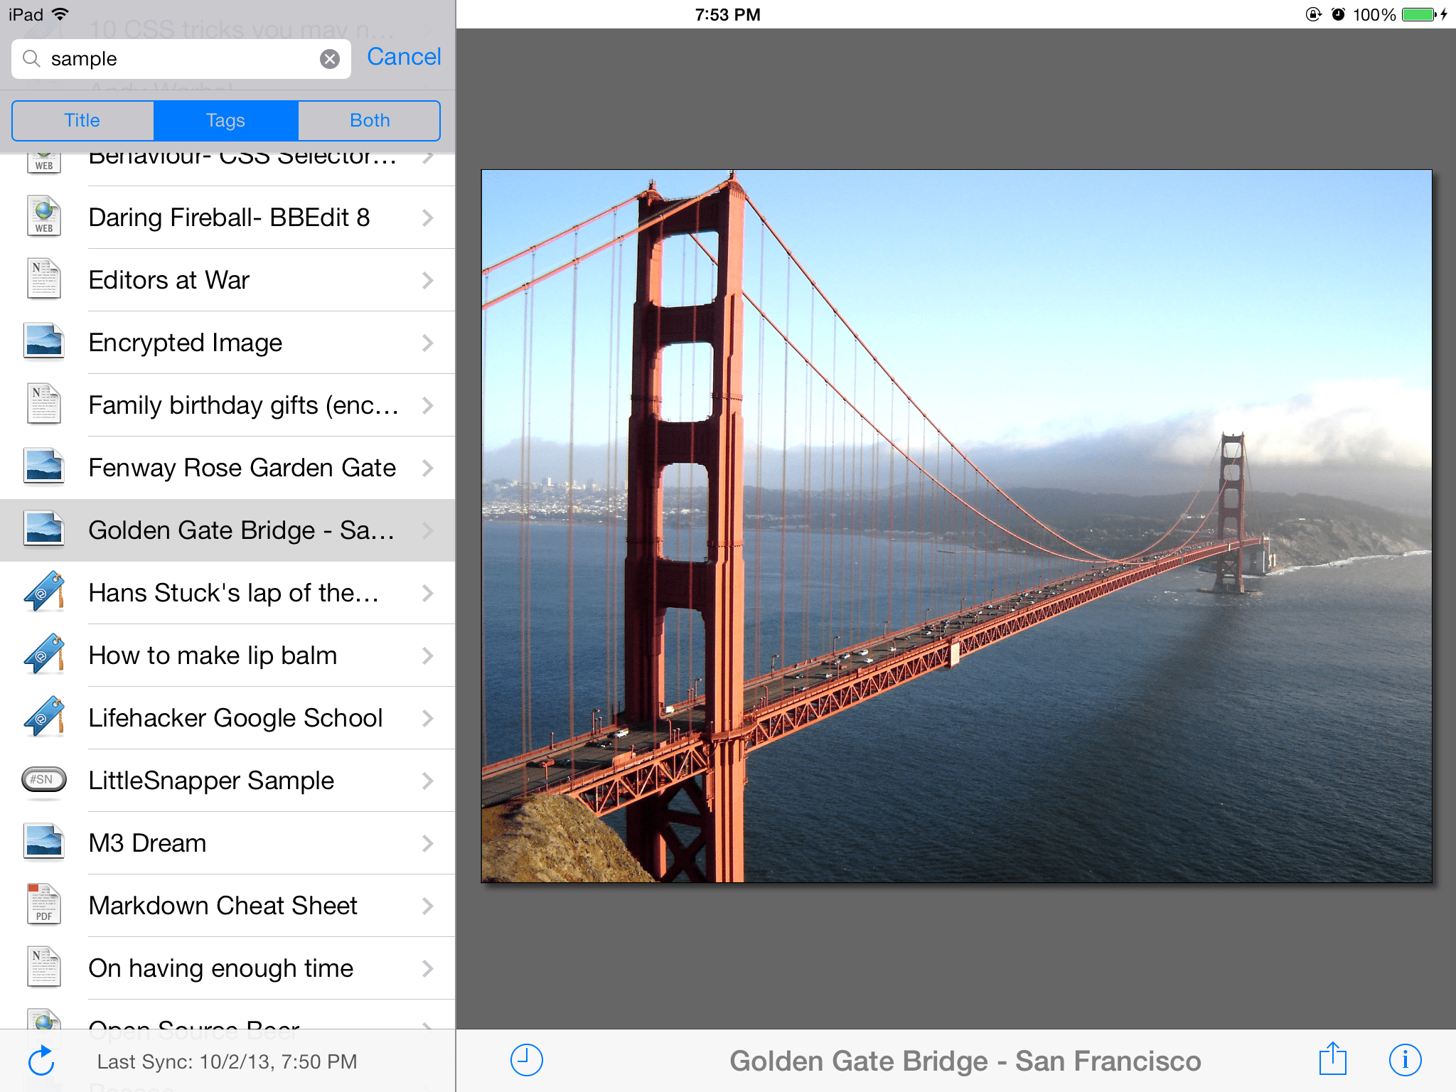Tap the LittleSnapper Sample #SN icon
This screenshot has width=1456, height=1092.
[x=44, y=780]
